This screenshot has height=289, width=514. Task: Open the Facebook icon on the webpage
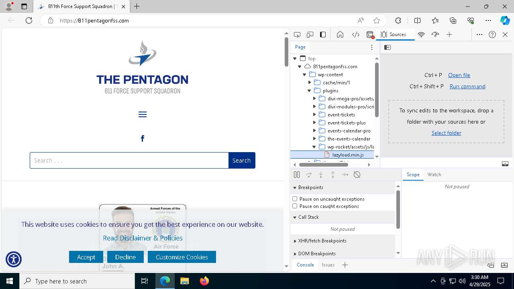tap(143, 138)
